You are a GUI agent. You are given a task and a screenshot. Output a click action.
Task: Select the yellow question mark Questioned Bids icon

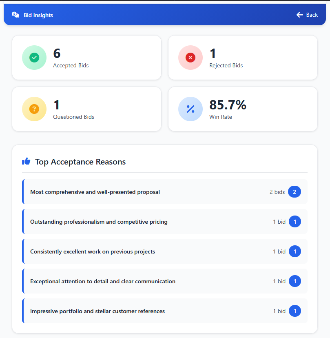pos(34,109)
